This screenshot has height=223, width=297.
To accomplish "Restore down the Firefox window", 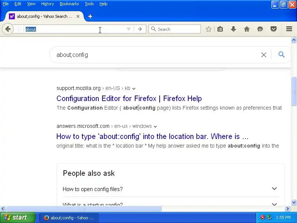I will (x=284, y=4).
